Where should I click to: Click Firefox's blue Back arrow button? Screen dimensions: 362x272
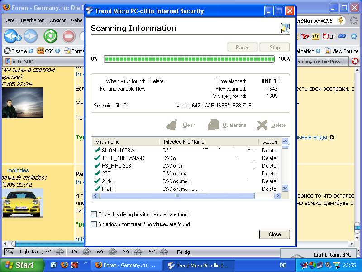click(x=10, y=36)
